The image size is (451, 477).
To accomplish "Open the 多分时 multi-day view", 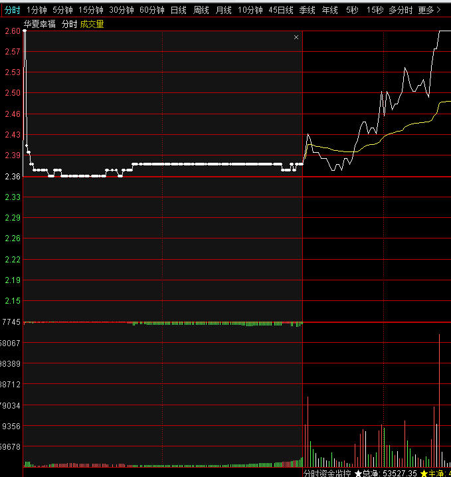I will [x=401, y=10].
